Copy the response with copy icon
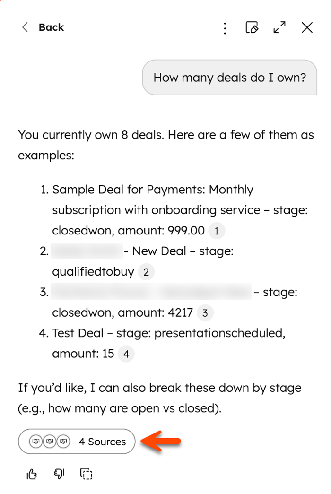 (x=86, y=474)
